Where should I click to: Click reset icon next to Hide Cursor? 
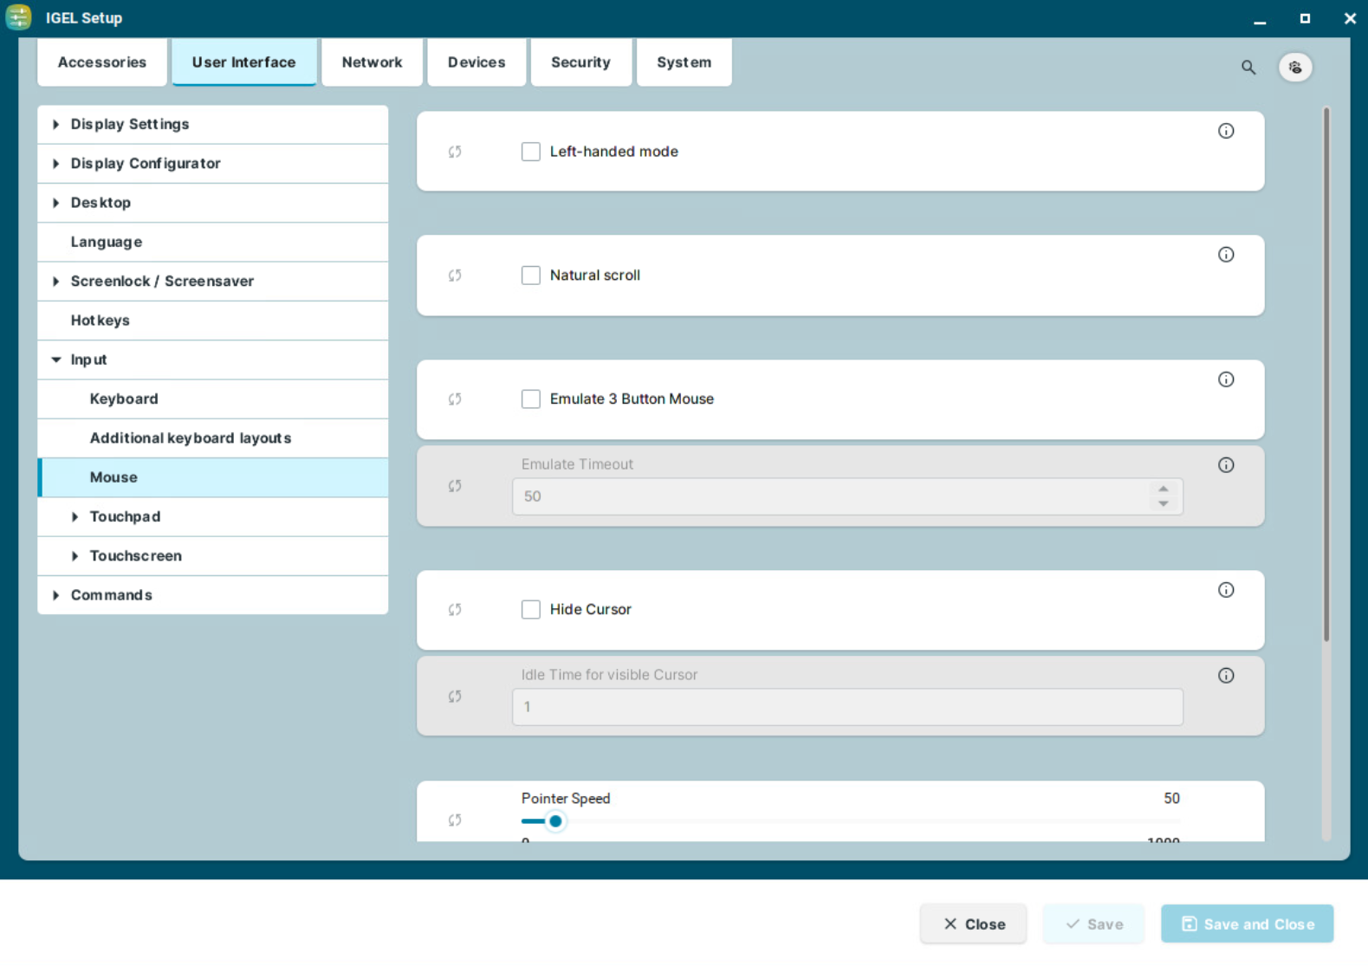[455, 610]
